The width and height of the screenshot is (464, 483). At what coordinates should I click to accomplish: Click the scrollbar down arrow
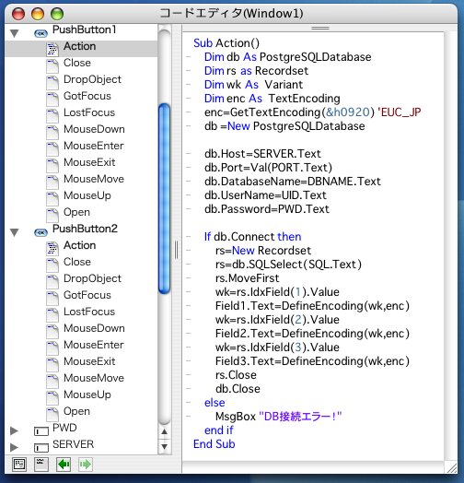[x=164, y=446]
